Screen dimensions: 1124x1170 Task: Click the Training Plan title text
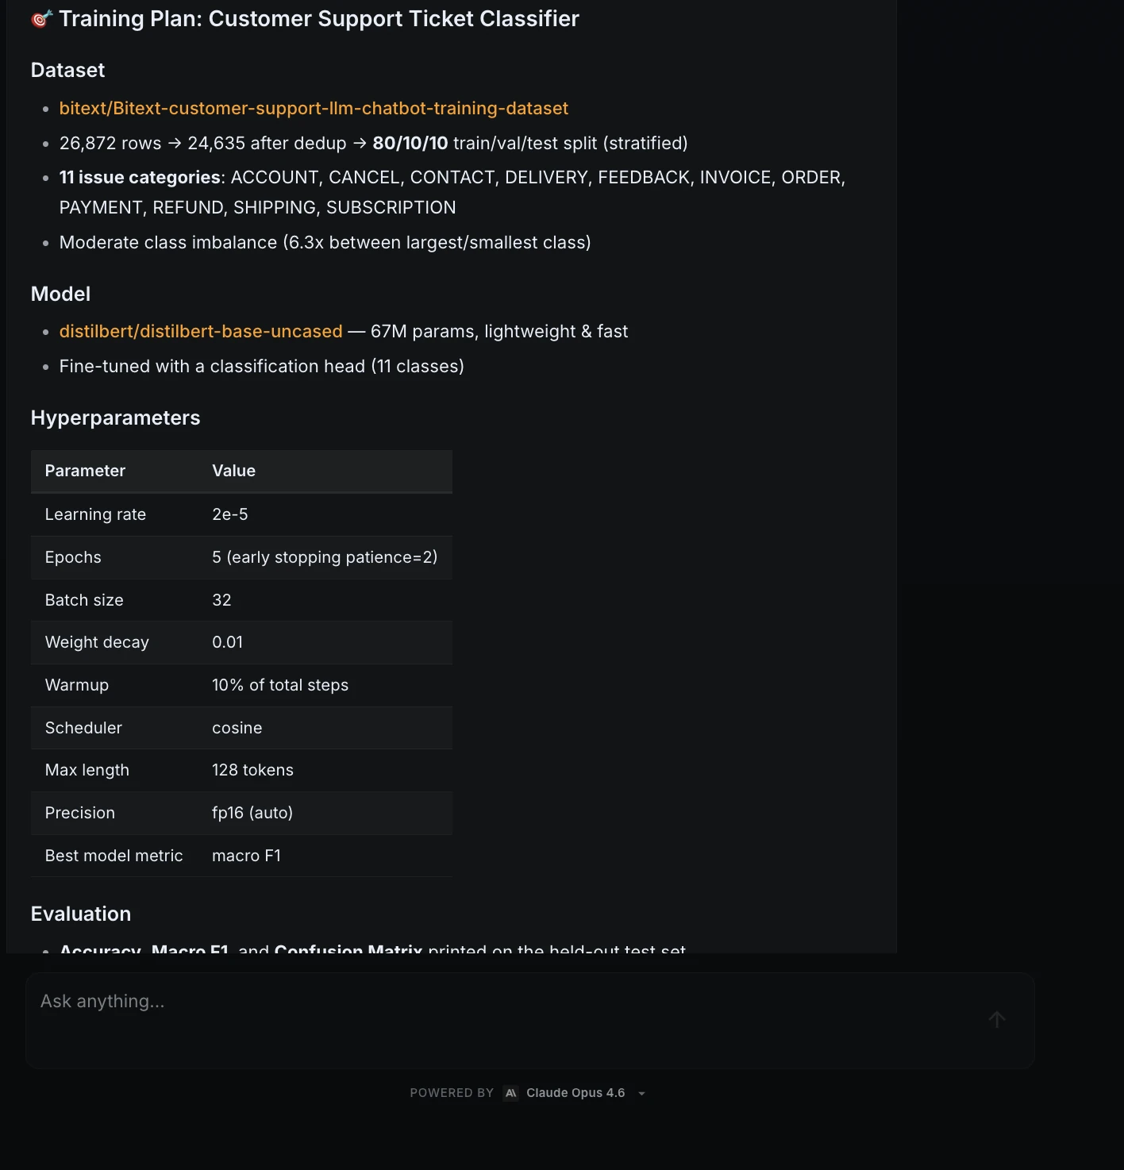click(319, 19)
